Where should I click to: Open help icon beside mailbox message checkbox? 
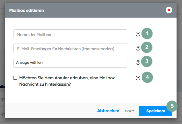pos(138,78)
